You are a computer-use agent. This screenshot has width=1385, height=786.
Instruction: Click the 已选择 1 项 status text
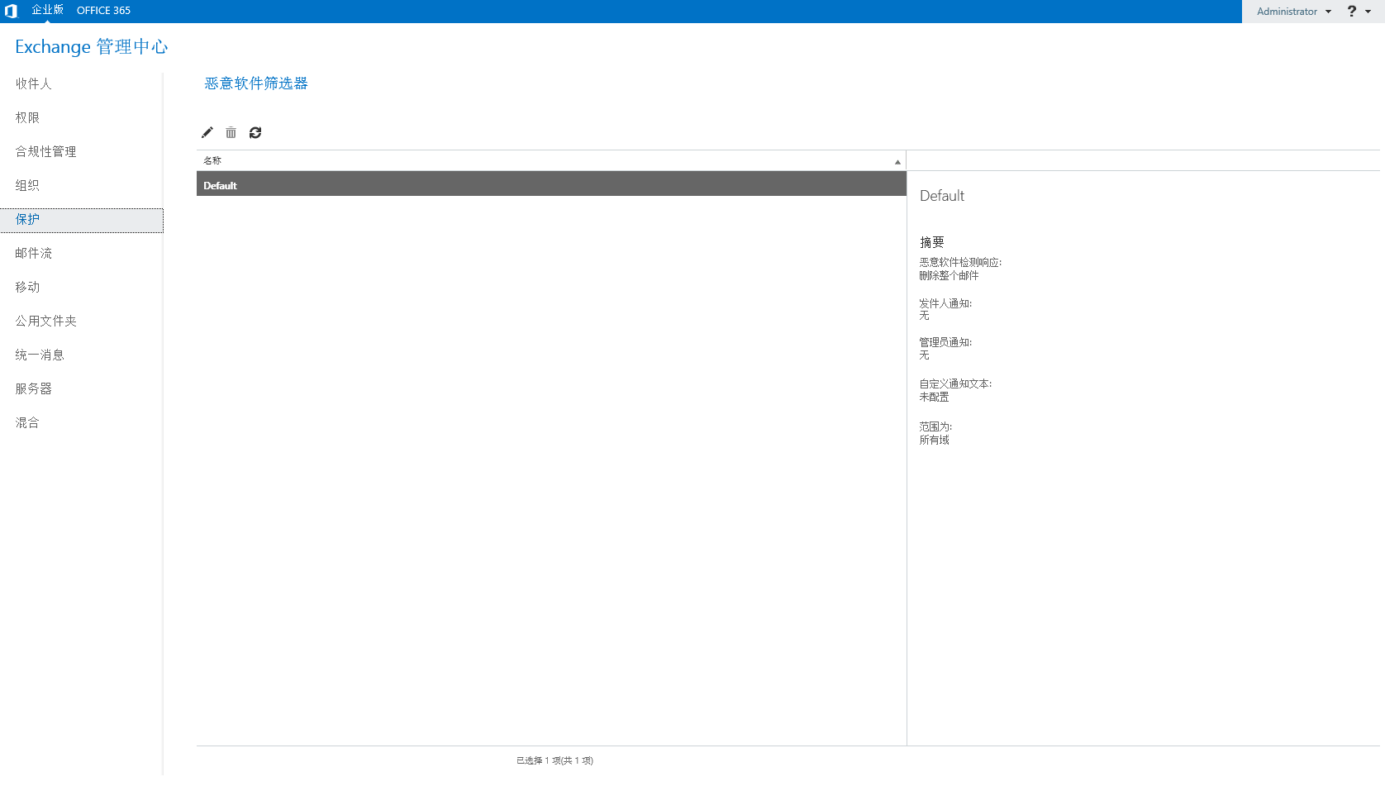554,760
